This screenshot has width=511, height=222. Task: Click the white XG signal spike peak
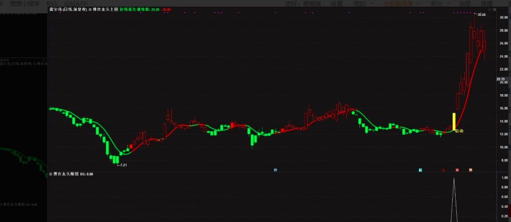[454, 179]
